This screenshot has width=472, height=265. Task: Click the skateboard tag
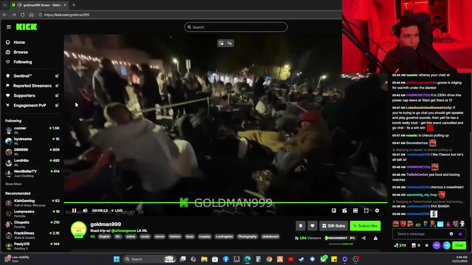coord(270,236)
